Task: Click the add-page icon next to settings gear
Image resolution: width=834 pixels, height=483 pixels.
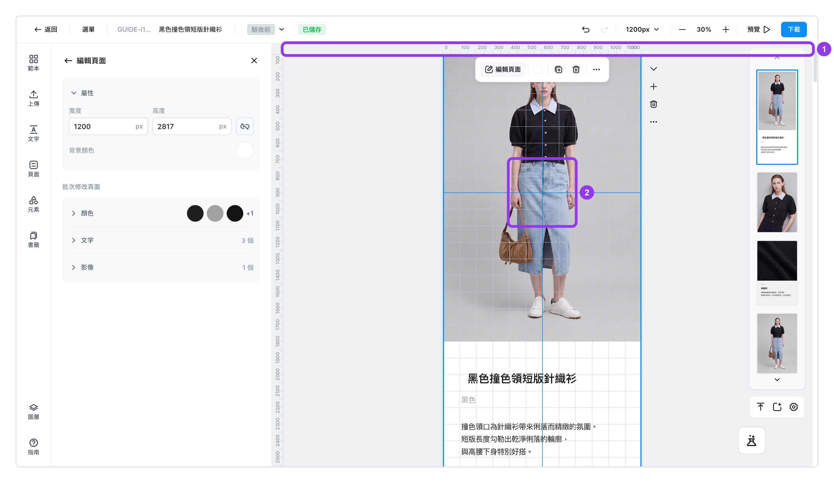Action: (777, 407)
